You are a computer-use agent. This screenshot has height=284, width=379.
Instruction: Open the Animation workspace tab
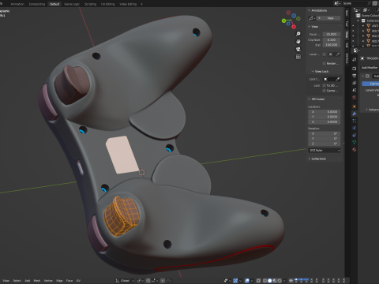[x=17, y=4]
